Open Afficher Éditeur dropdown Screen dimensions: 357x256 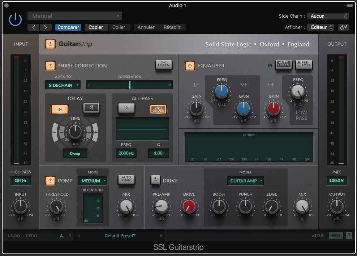tap(321, 27)
